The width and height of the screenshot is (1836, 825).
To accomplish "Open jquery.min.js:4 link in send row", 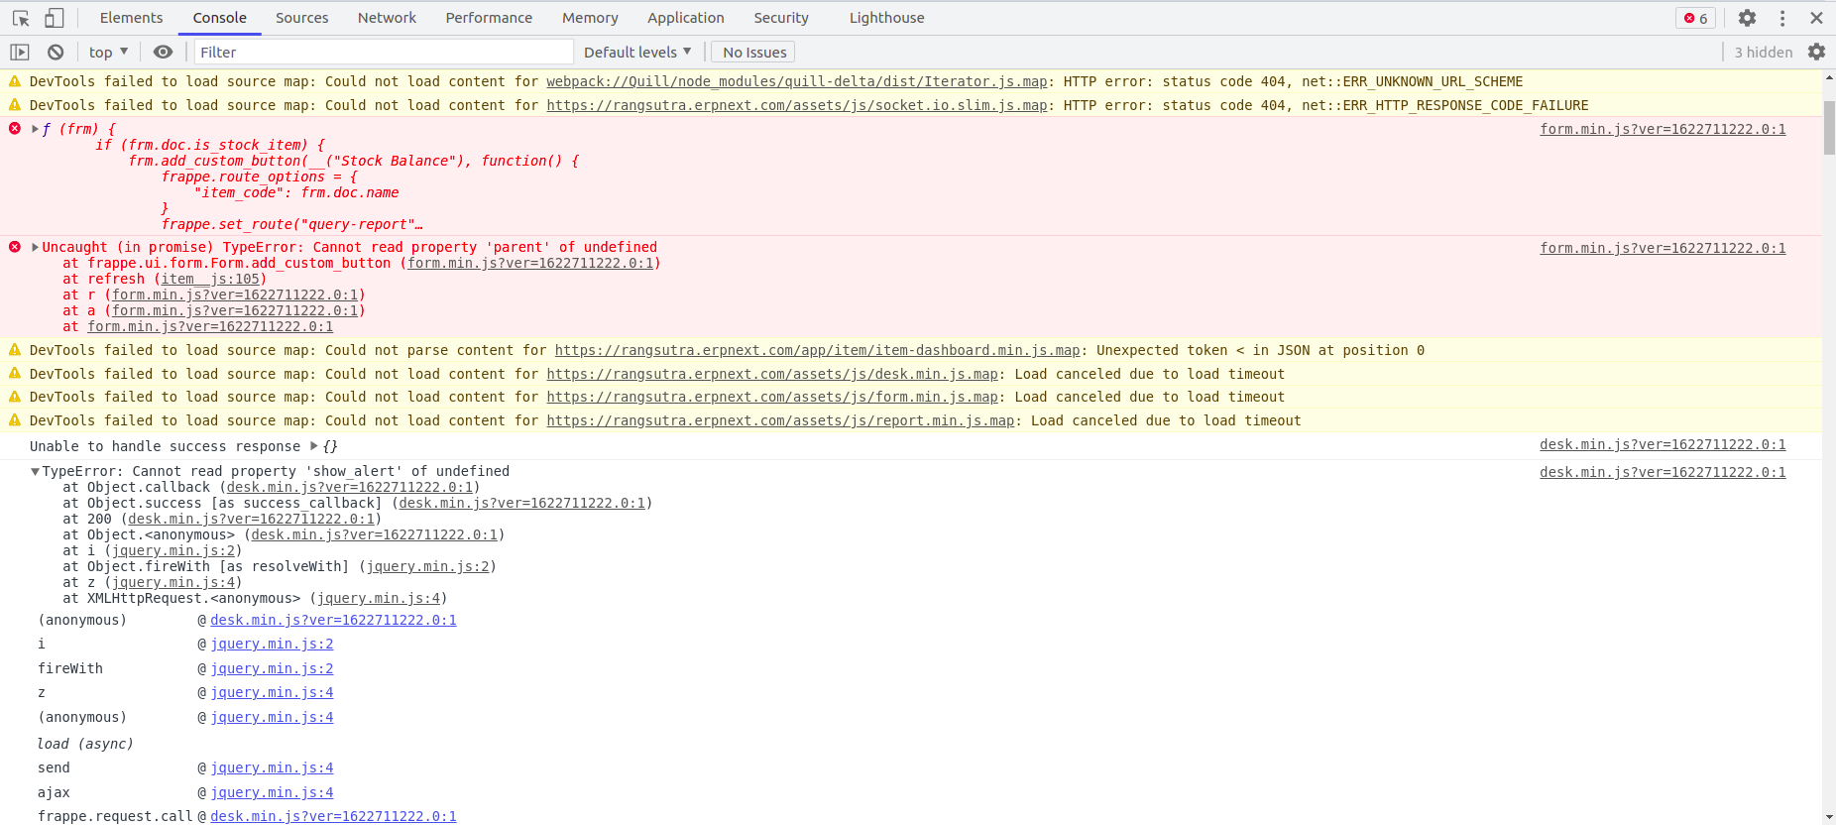I will tap(272, 767).
